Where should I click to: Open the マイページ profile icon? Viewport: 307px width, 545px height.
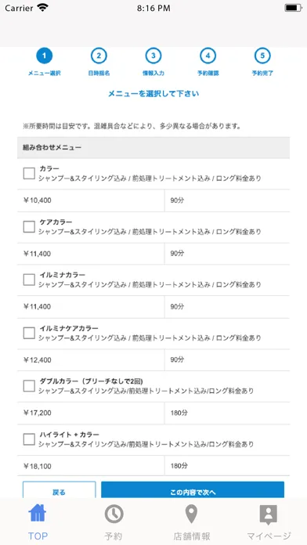[x=269, y=514]
